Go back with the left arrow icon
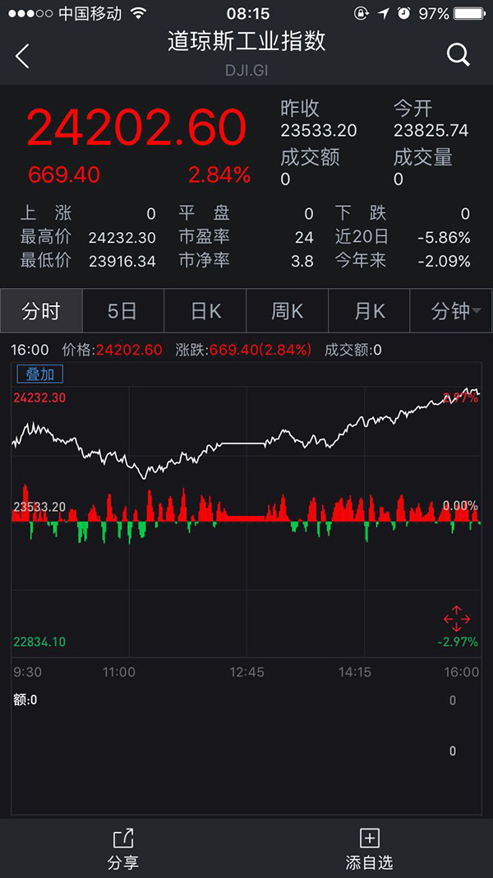This screenshot has width=493, height=878. pos(22,56)
